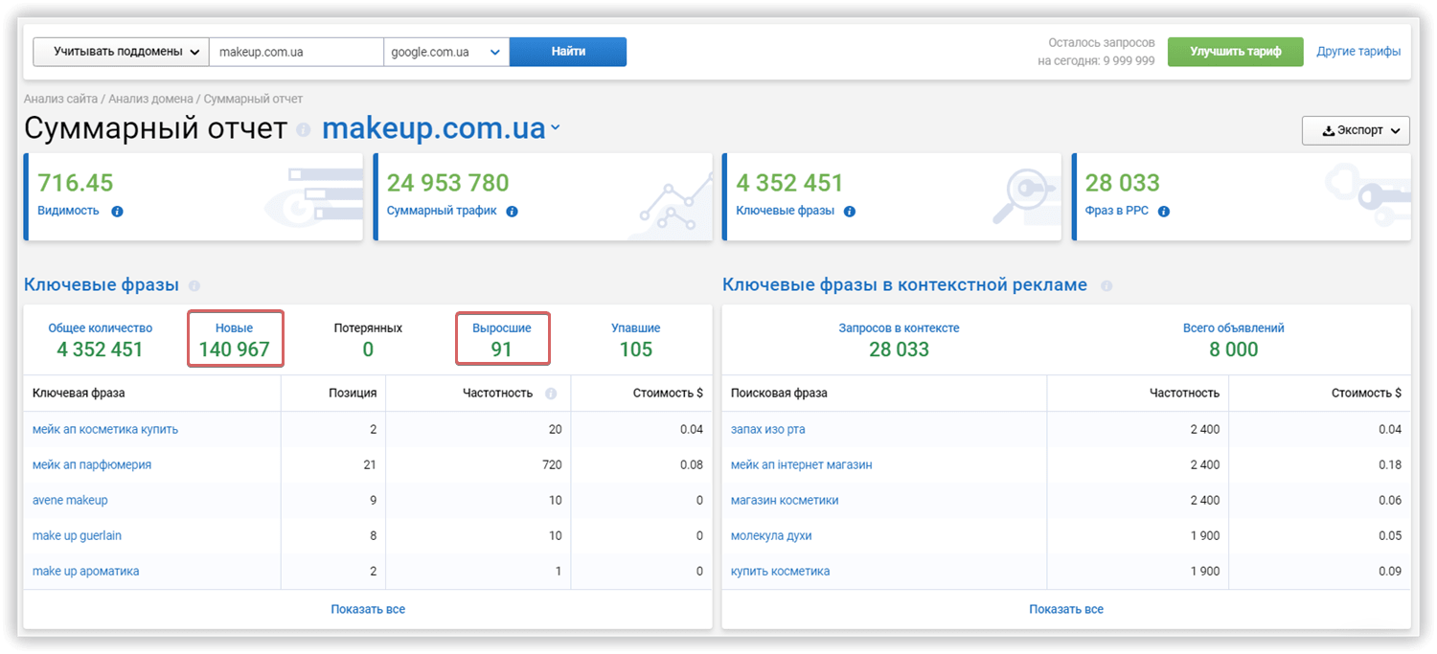The height and width of the screenshot is (654, 1437).
Task: Open keyword make up guerlain
Action: pos(78,535)
